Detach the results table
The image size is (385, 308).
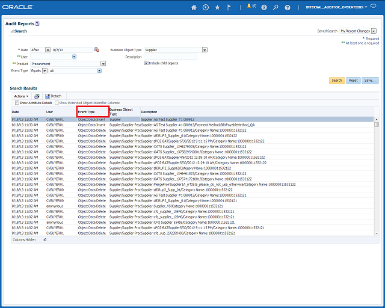[x=54, y=96]
